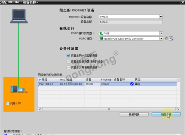Click the info icon under online status information
The image size is (185, 135).
click(6, 134)
